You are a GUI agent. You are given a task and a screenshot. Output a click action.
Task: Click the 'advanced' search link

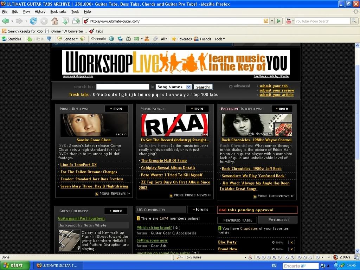pos(242,86)
